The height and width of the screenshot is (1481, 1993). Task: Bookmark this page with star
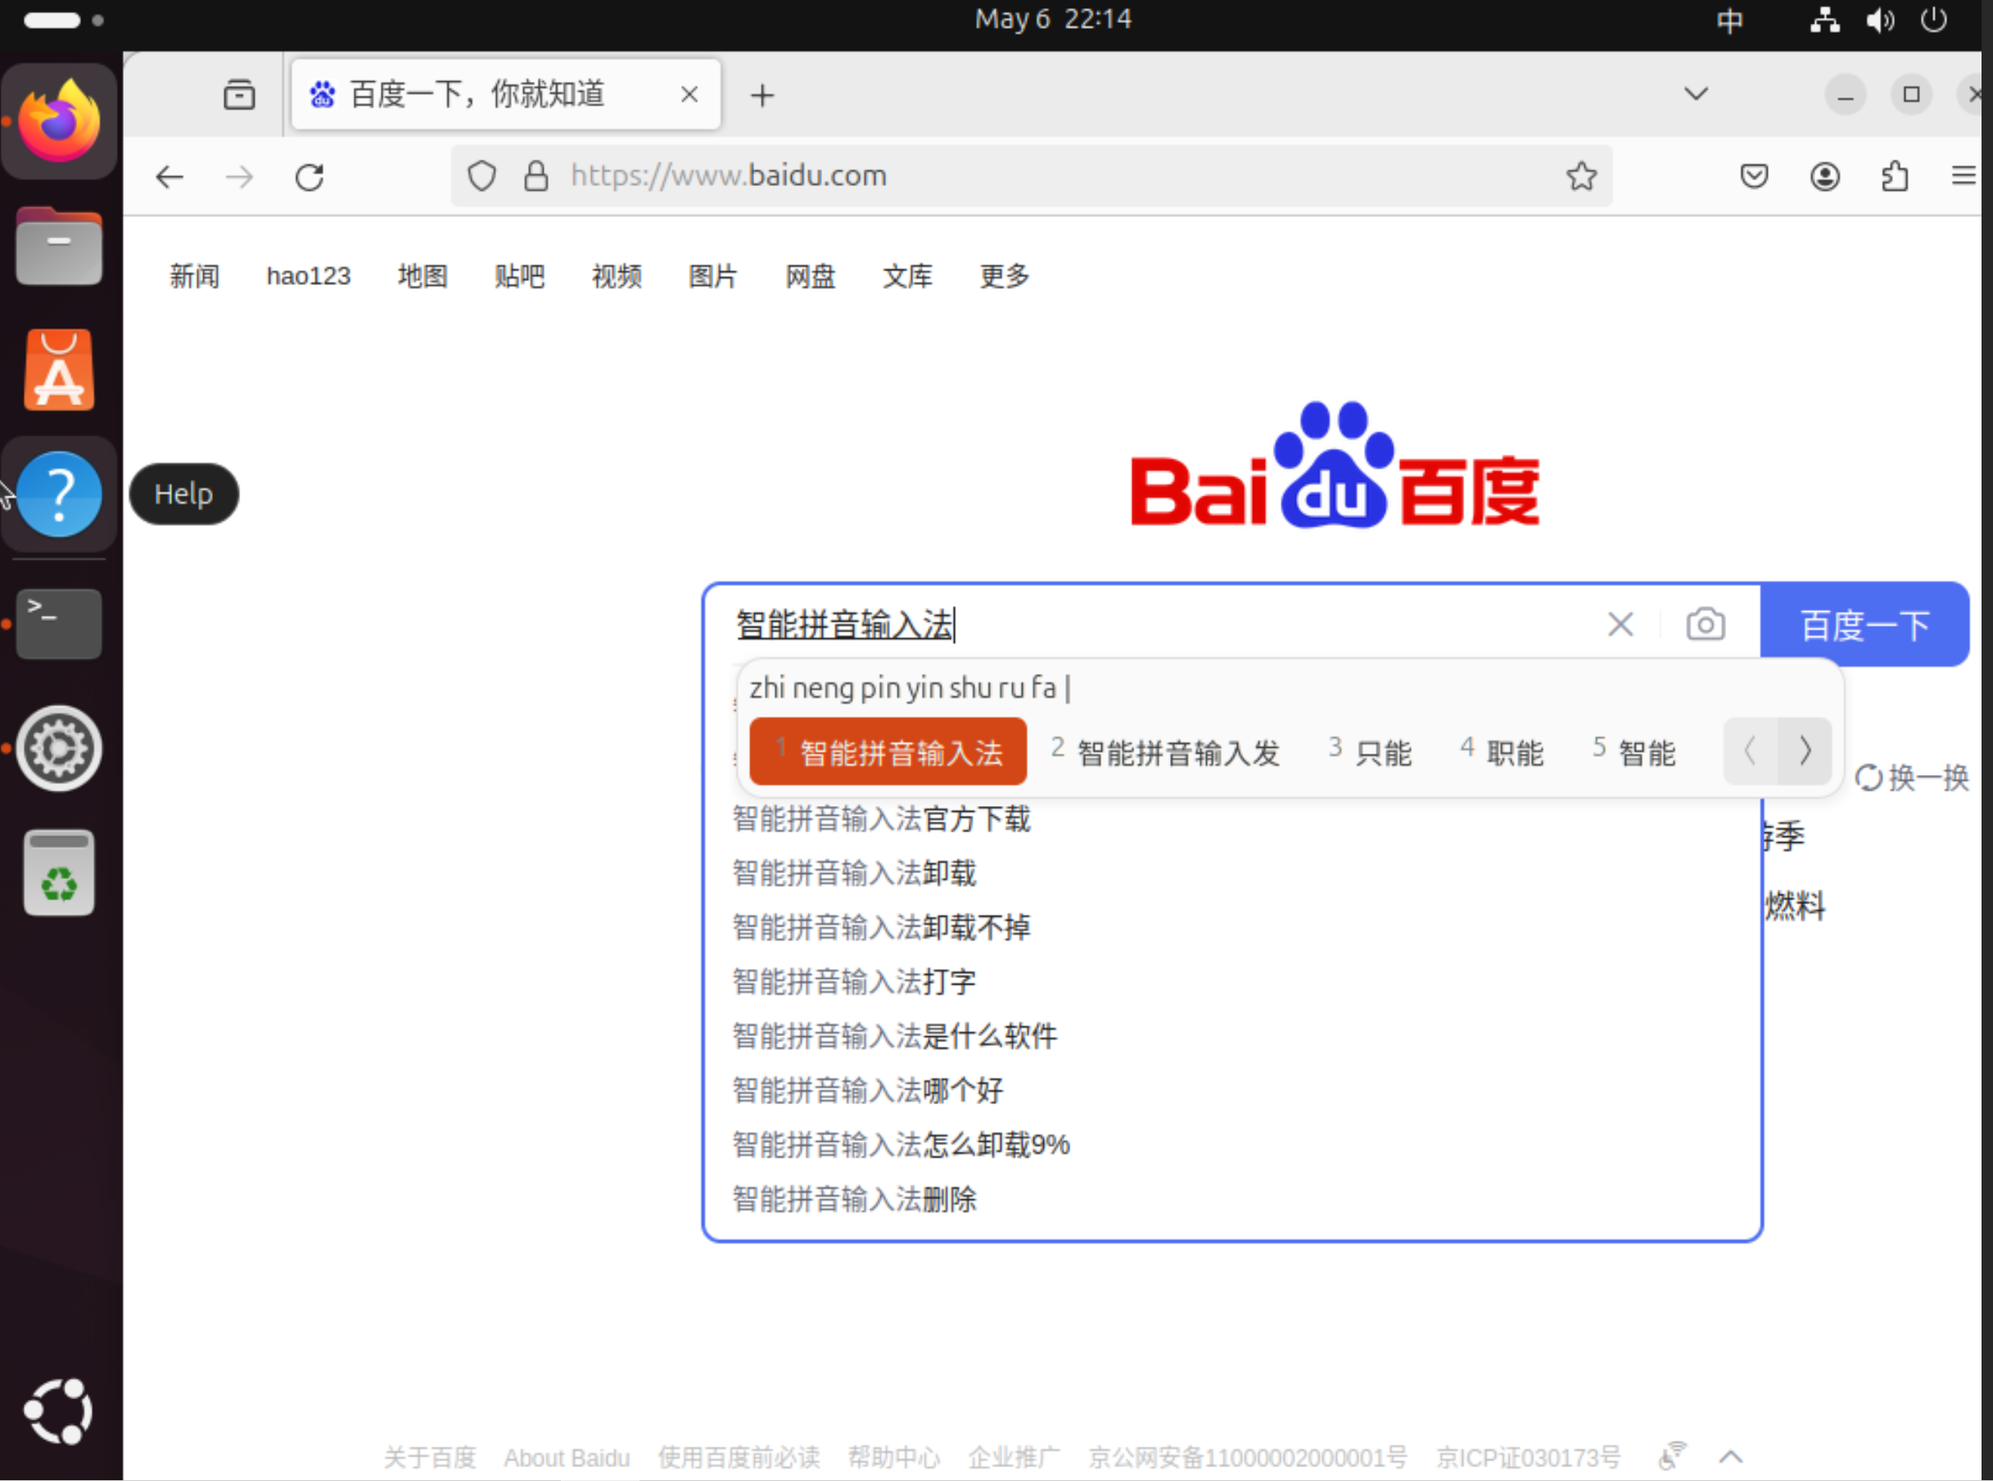[x=1582, y=176]
